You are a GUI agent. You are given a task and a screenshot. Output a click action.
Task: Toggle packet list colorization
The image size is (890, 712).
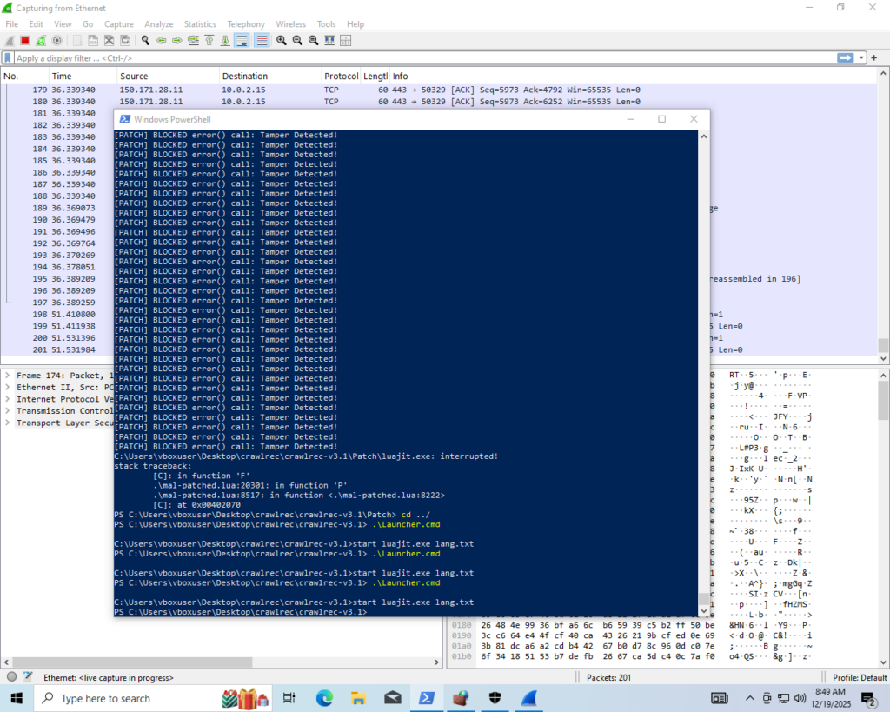click(262, 41)
